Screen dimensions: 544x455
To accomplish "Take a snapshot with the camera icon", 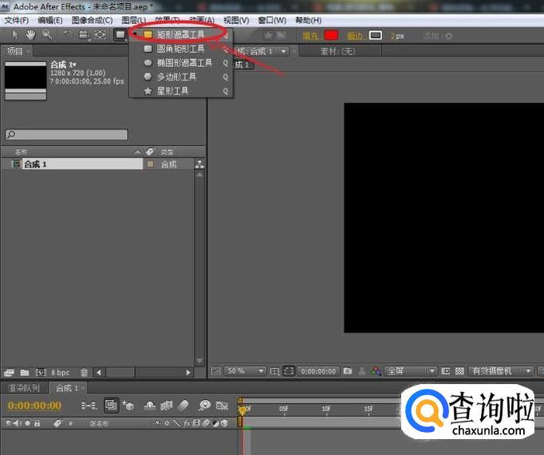I will (x=347, y=371).
